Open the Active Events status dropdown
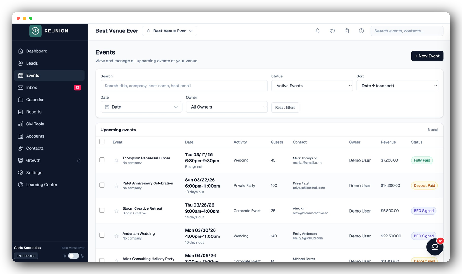 click(x=312, y=86)
